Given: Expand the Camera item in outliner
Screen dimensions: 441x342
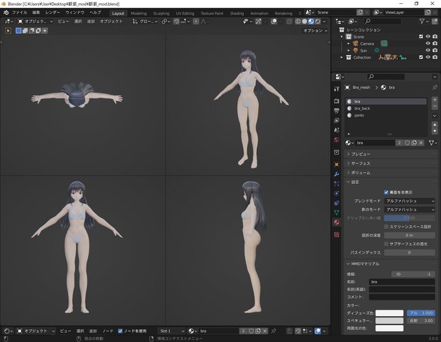Looking at the screenshot, I should click(x=348, y=43).
